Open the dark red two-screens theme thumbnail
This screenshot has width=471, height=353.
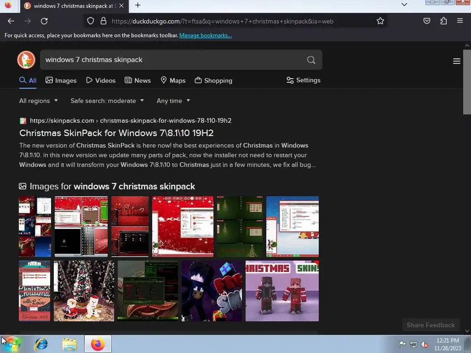click(130, 227)
